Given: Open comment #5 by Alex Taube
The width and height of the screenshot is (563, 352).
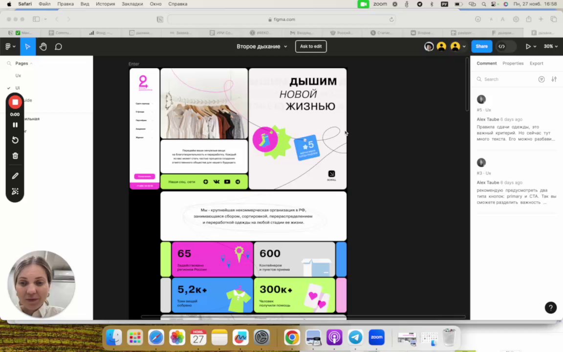Looking at the screenshot, I should 516,118.
